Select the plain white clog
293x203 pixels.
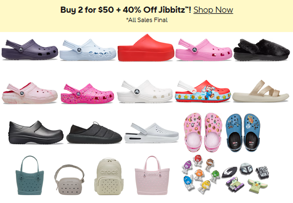[x=145, y=91]
